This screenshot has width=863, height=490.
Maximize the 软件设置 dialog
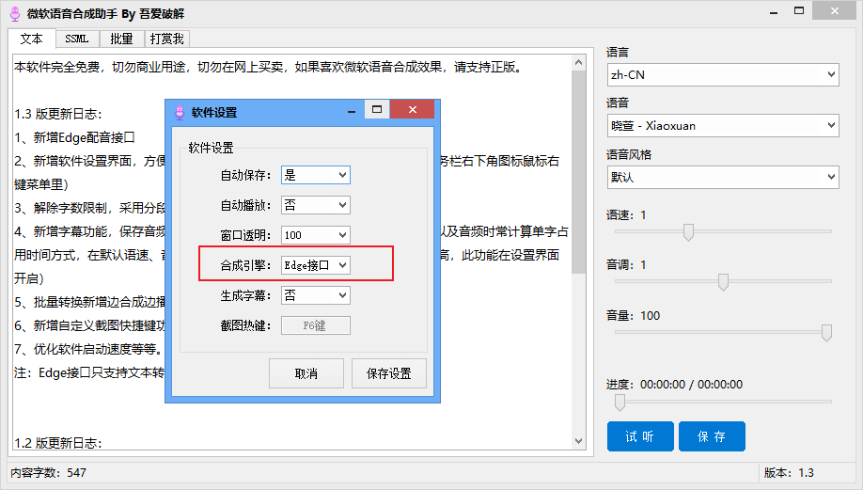tap(377, 109)
